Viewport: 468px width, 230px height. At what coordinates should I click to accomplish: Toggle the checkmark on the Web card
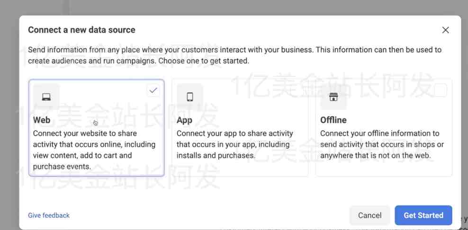[153, 90]
